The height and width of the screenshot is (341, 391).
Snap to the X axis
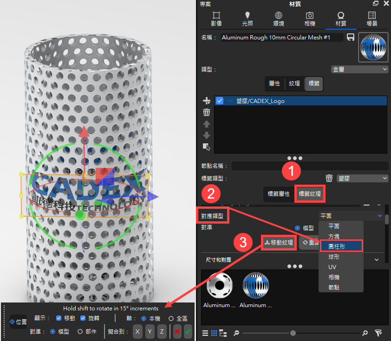137,332
